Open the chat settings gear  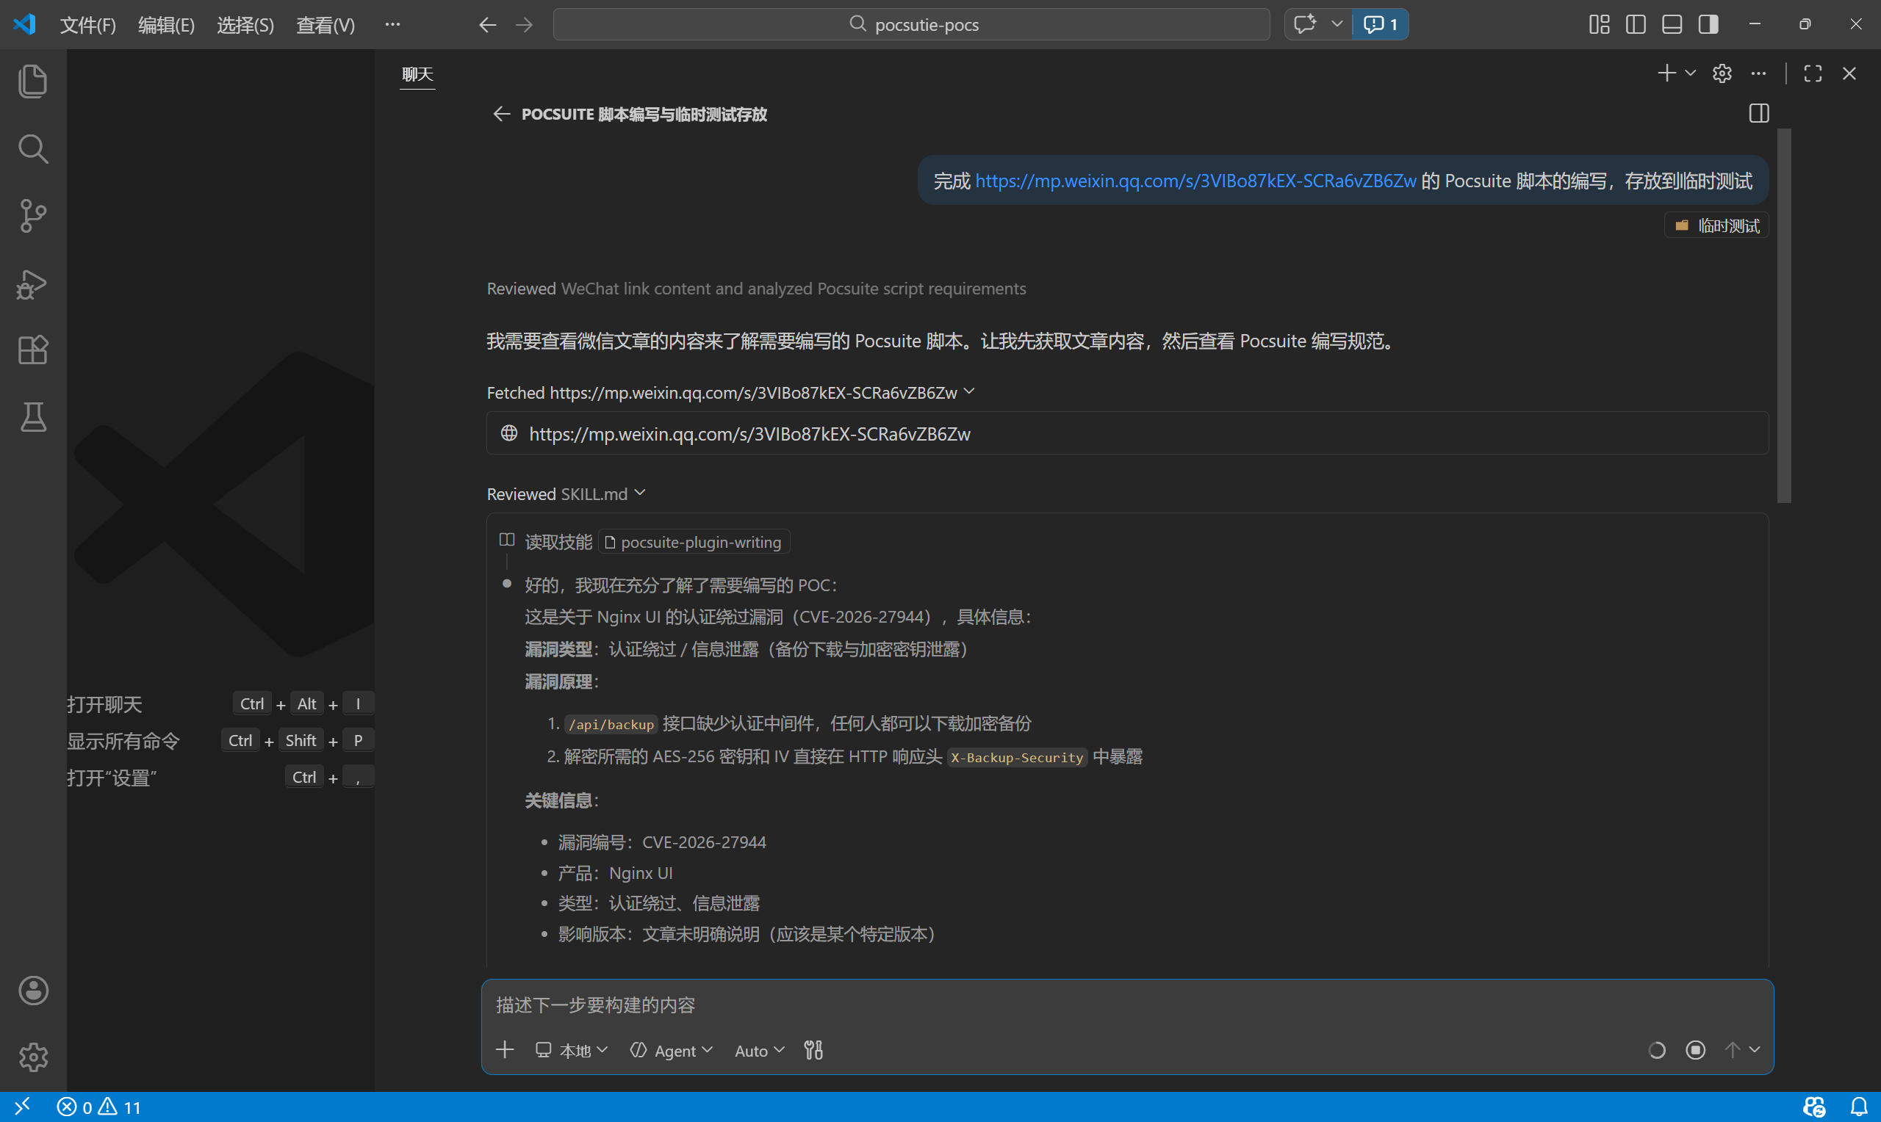coord(1722,73)
